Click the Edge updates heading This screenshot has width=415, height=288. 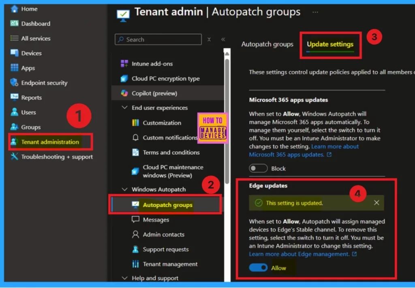tap(268, 186)
